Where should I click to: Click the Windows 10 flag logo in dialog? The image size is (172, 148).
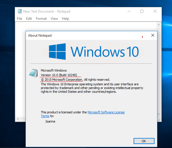tap(57, 52)
